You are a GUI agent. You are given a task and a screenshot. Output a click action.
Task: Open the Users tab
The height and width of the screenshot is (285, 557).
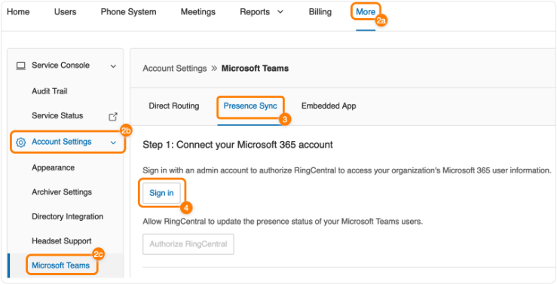(x=65, y=12)
